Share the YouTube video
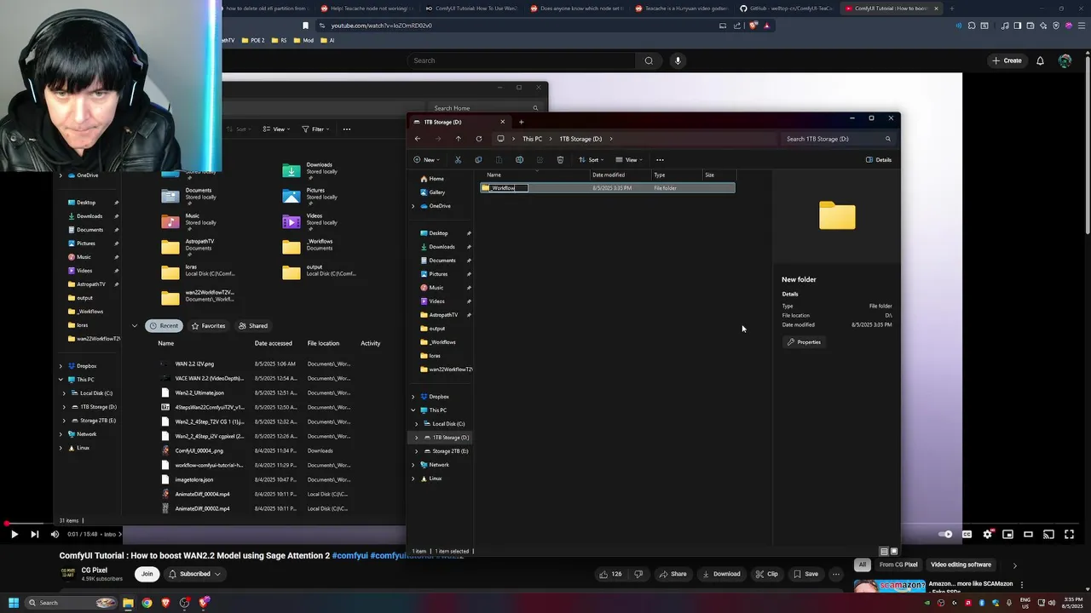The width and height of the screenshot is (1091, 613). [x=672, y=574]
